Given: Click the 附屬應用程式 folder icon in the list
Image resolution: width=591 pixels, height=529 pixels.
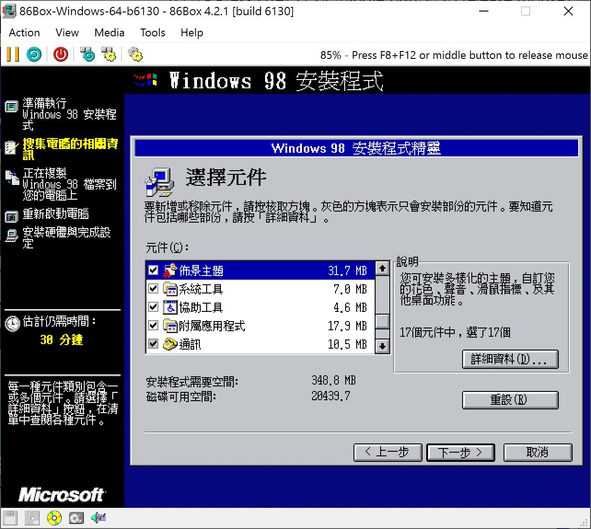Looking at the screenshot, I should [170, 326].
